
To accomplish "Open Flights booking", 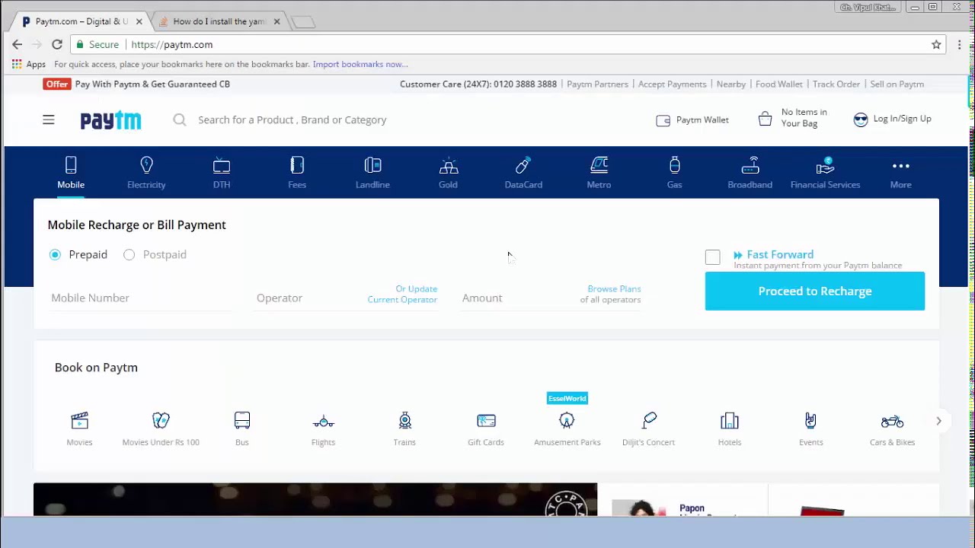I will pyautogui.click(x=323, y=429).
